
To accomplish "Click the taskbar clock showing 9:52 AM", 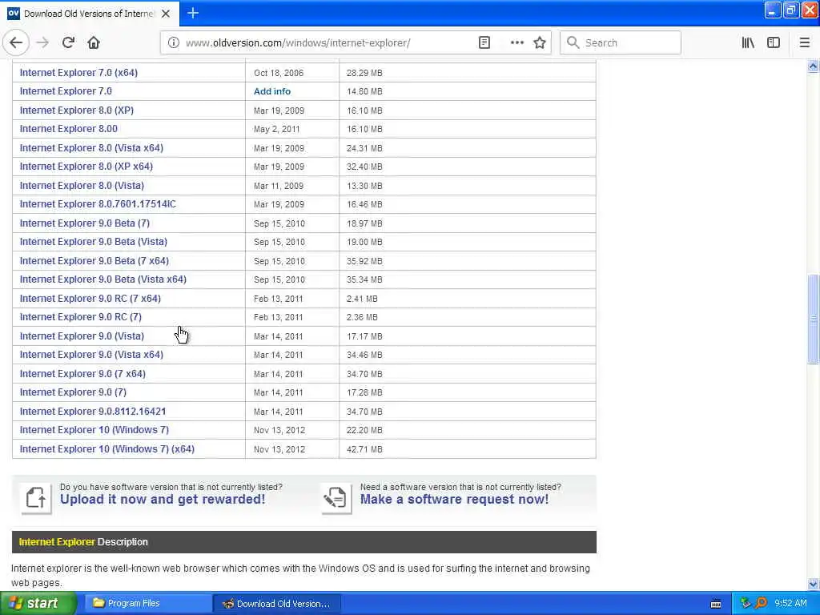I will (790, 604).
